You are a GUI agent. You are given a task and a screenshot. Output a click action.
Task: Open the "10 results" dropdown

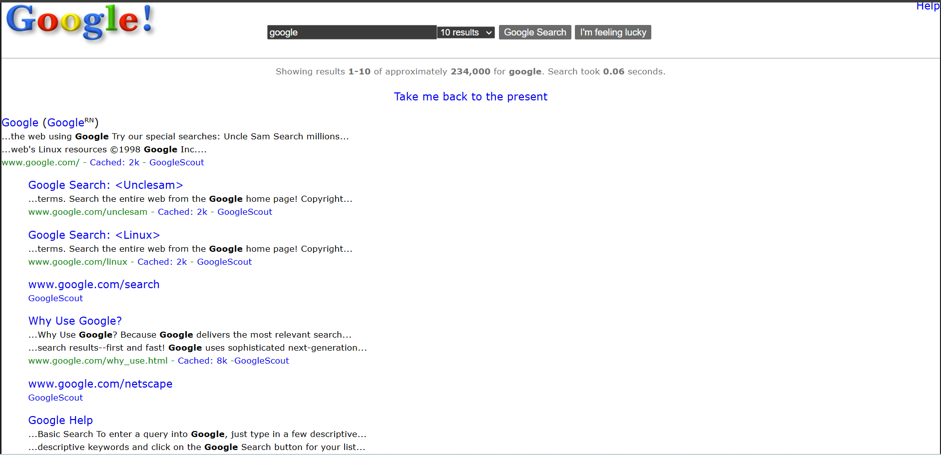coord(465,32)
